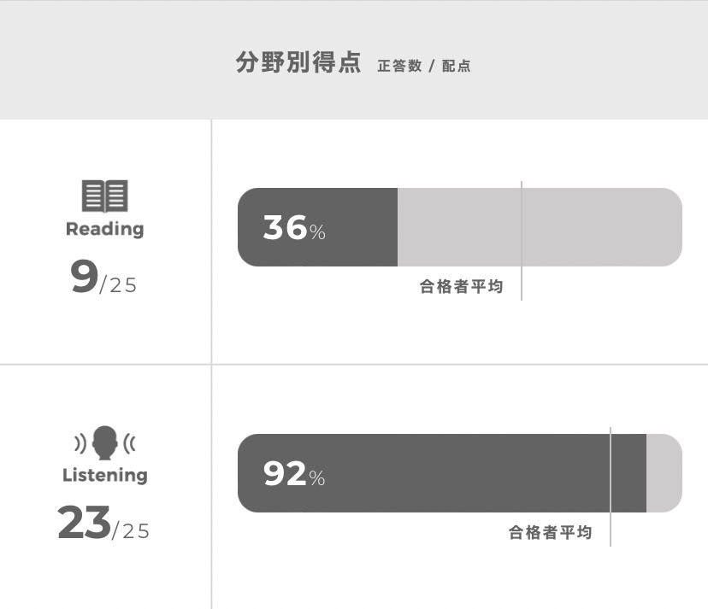Click the 正答数 / 配点 subtitle

(x=424, y=66)
